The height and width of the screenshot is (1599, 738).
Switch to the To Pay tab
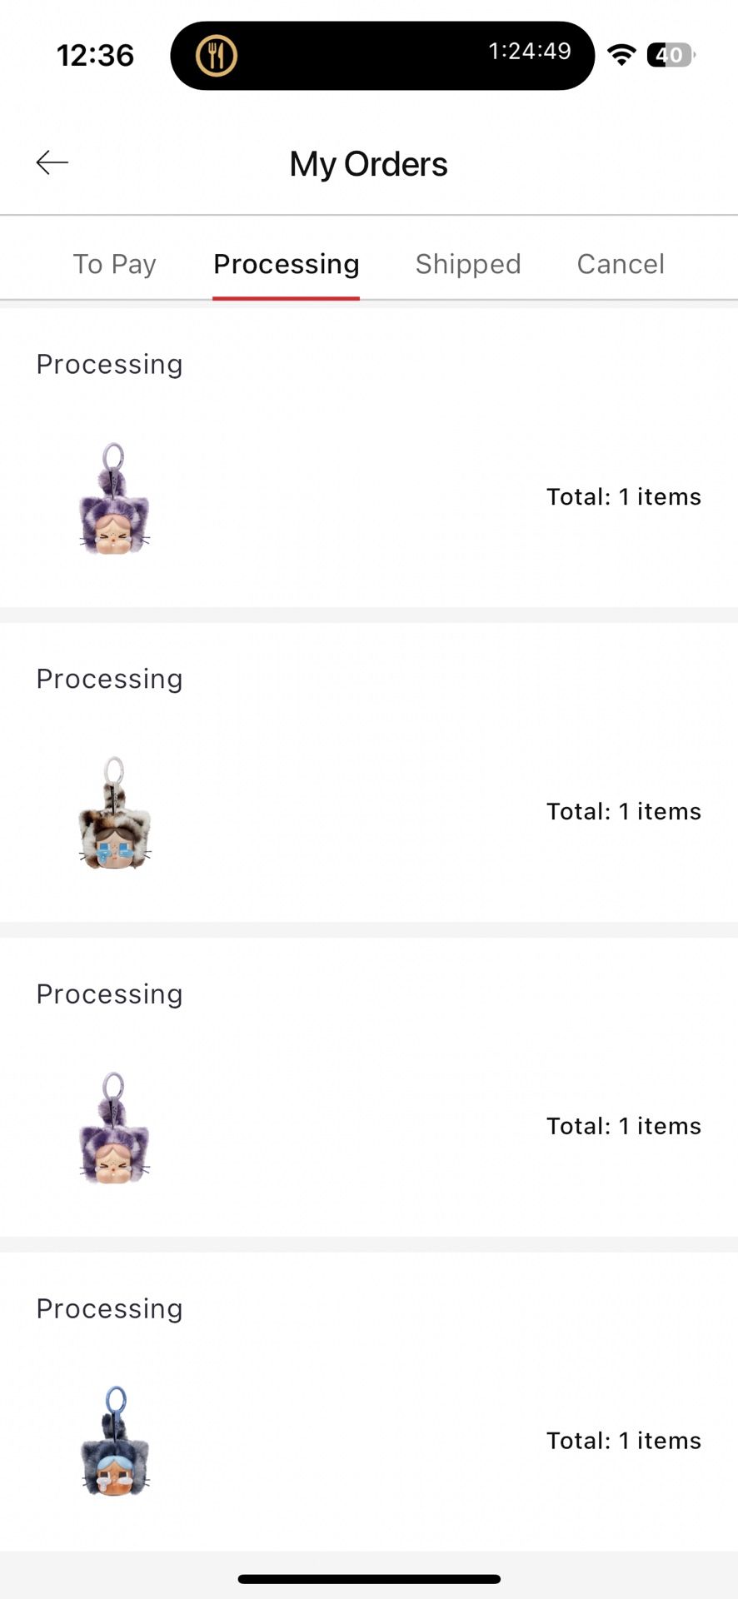tap(115, 264)
